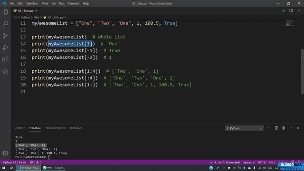Close the 021_Lists.py tab
This screenshot has height=171, width=304.
pos(36,10)
